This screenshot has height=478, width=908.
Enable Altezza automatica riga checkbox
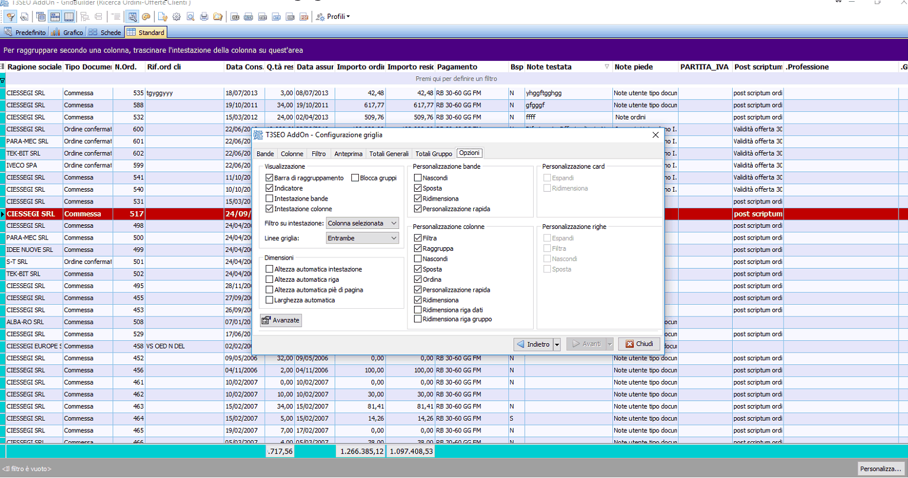pos(269,279)
